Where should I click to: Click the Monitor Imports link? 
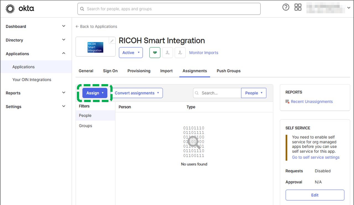click(204, 53)
